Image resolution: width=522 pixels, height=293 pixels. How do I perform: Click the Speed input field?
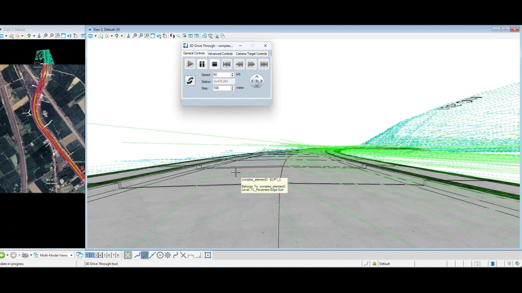coord(222,75)
